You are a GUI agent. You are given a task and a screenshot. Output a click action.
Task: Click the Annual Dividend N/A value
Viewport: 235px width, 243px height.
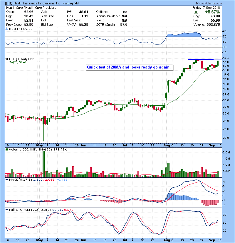125,16
